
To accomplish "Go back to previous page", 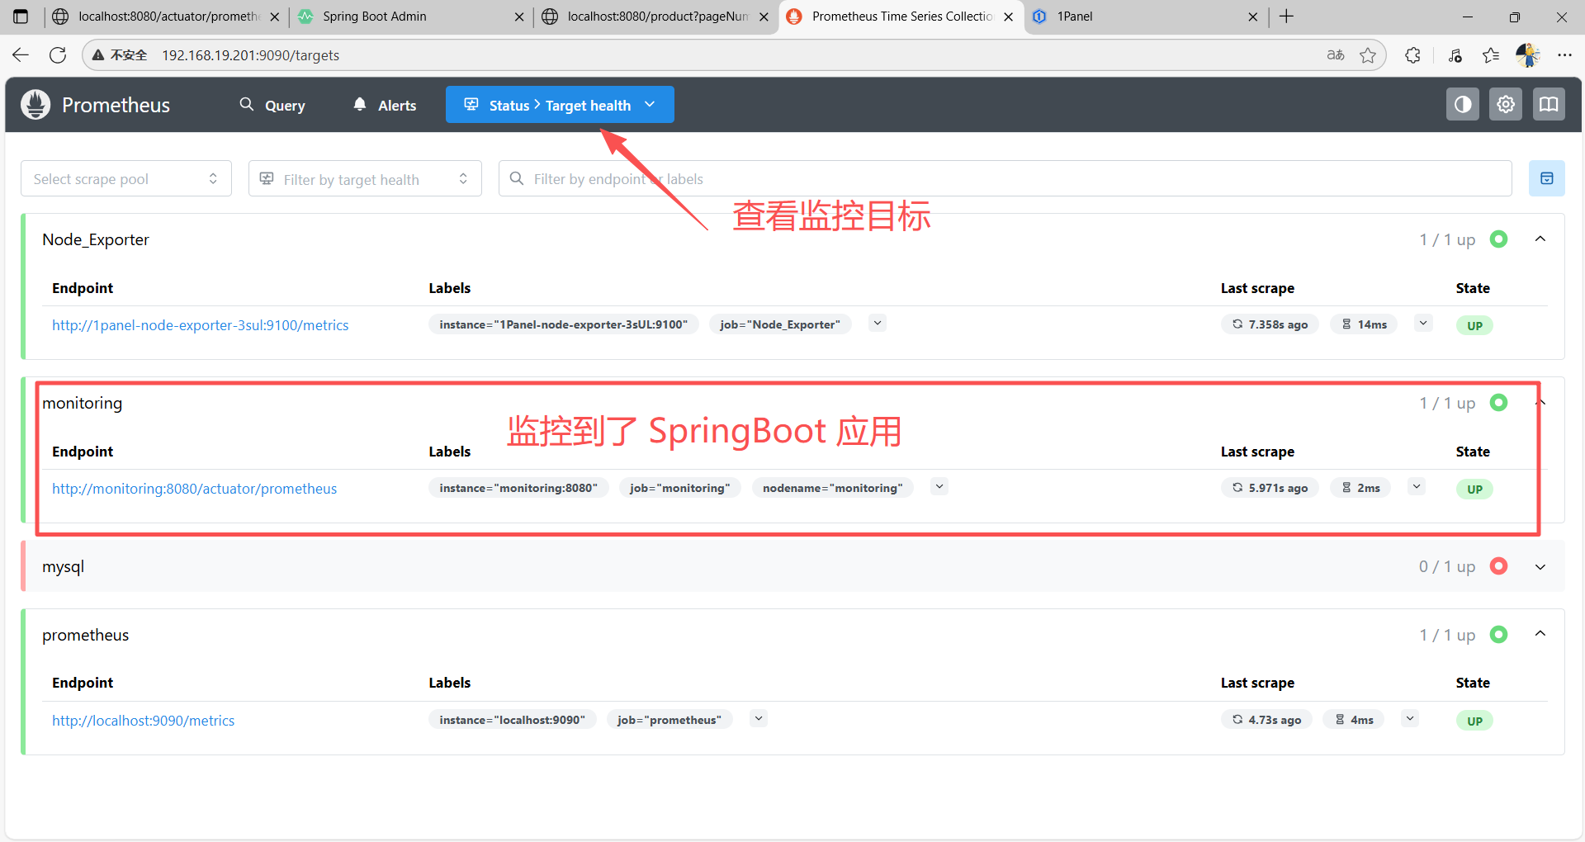I will 21,55.
